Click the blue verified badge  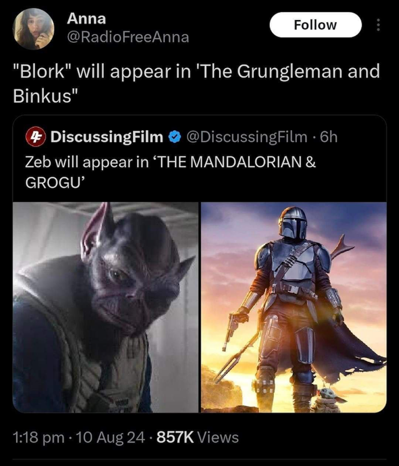(175, 137)
